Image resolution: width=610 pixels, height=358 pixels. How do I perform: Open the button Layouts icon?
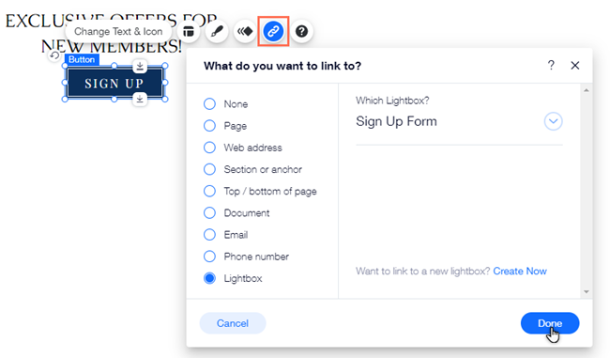[189, 31]
